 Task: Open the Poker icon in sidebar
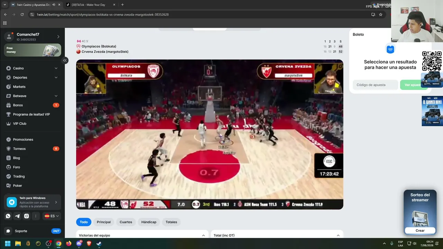9,186
